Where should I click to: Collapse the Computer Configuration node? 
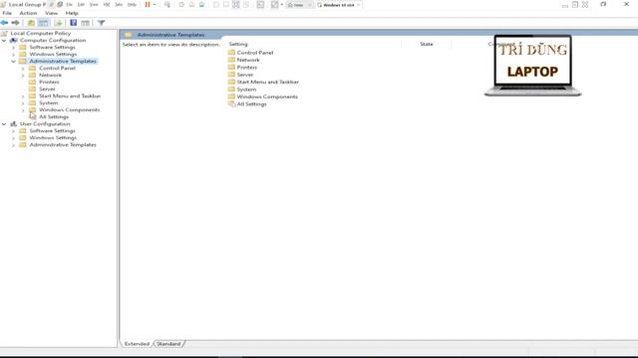coord(4,40)
